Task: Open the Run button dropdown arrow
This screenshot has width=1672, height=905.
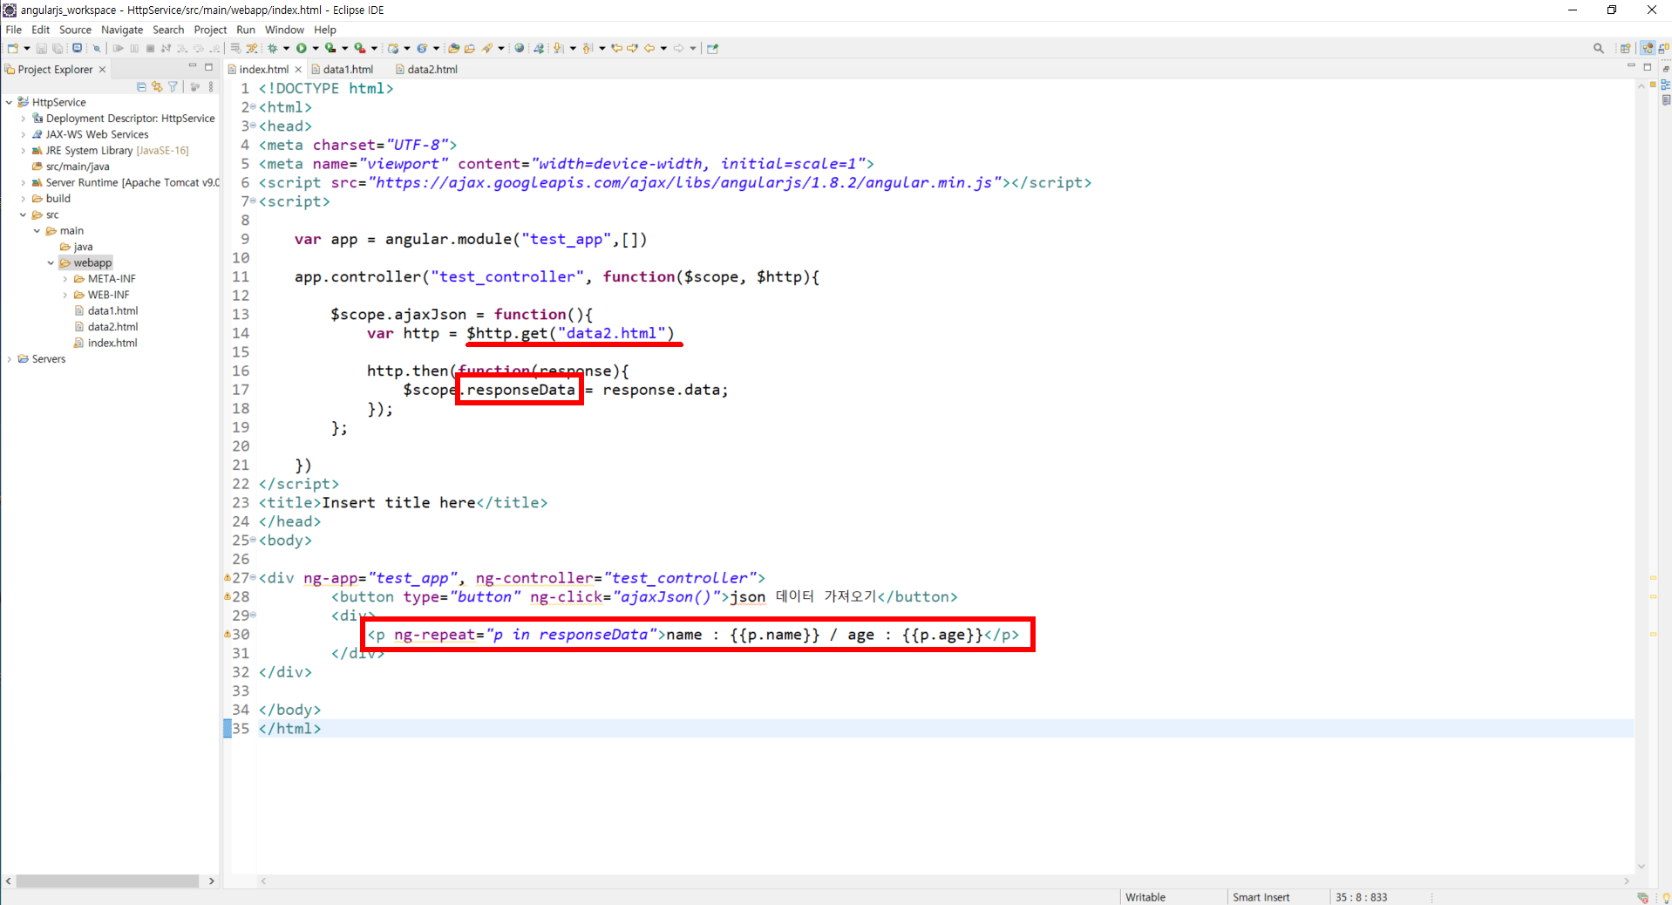Action: 315,48
